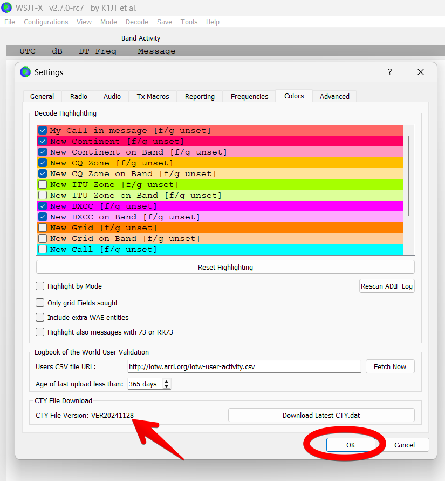Select the red My Call in message row
The height and width of the screenshot is (481, 445).
coord(220,130)
